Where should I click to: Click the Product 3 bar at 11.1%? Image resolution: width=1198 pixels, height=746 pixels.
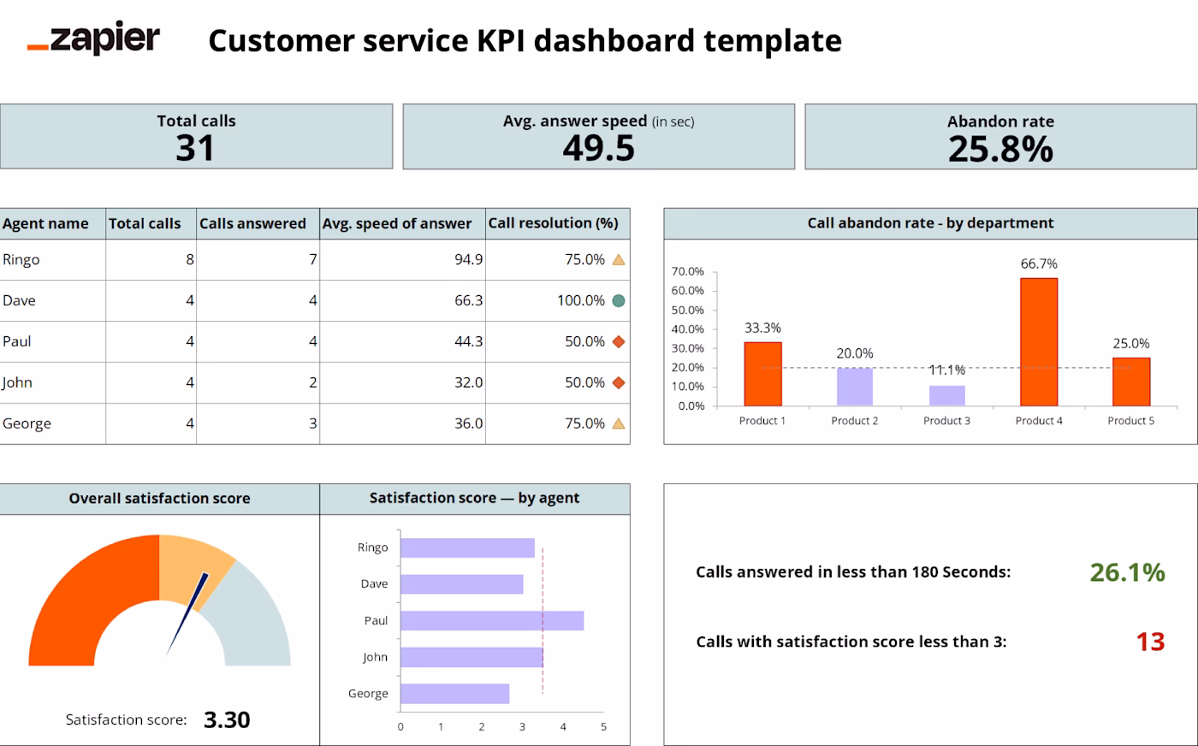click(x=946, y=395)
